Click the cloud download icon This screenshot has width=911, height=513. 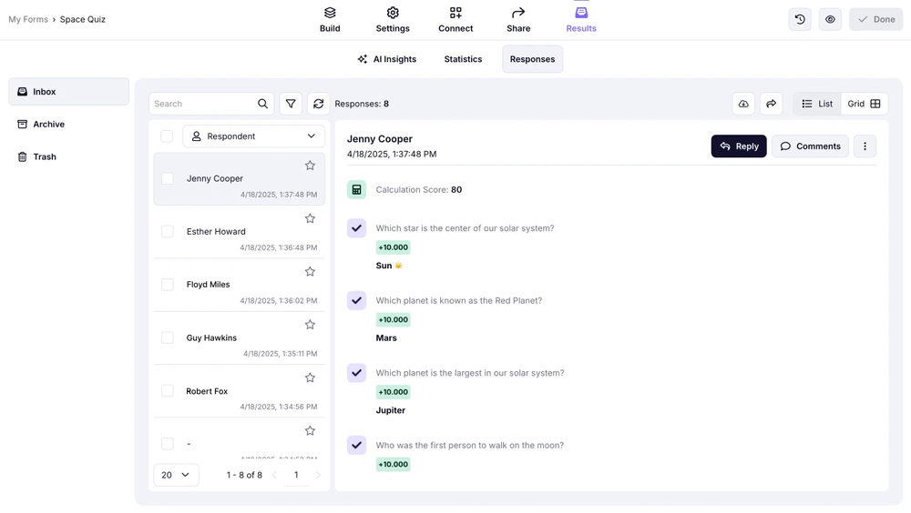[743, 104]
